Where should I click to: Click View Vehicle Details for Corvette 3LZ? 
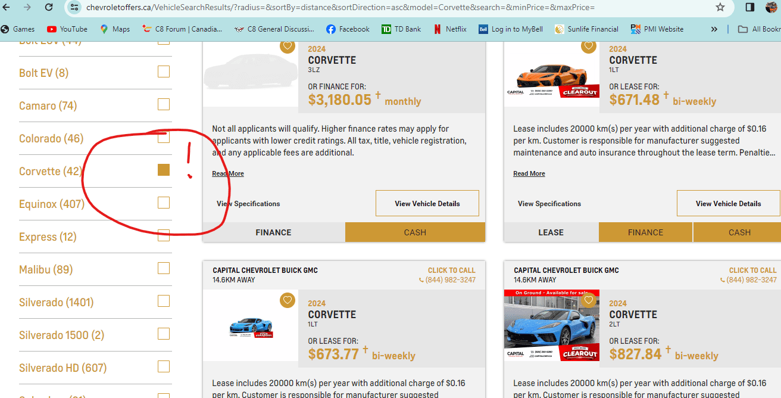(427, 203)
